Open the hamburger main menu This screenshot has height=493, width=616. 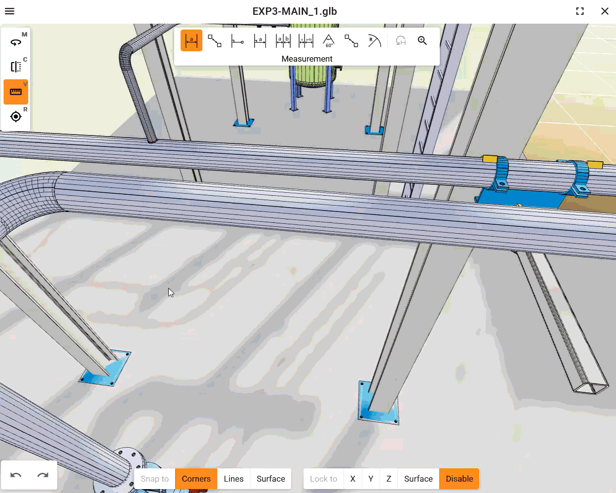(10, 11)
